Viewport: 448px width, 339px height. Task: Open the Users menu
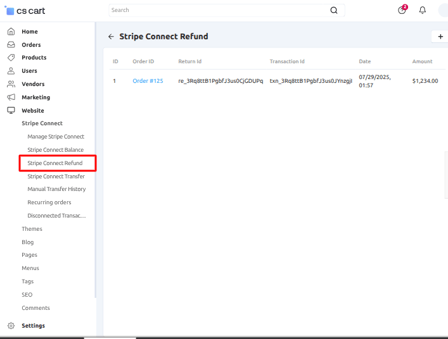(29, 71)
